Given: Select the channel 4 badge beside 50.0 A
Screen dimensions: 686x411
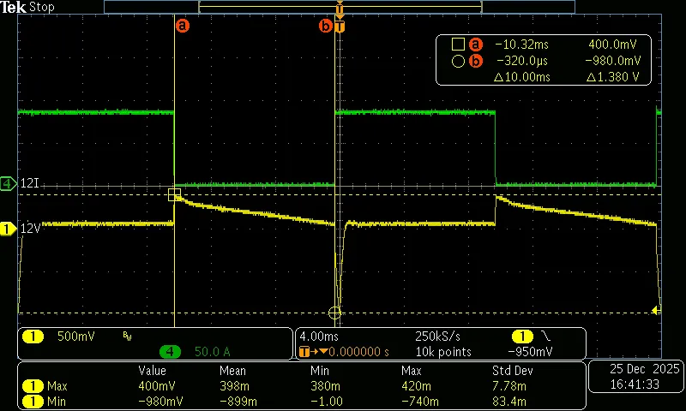Looking at the screenshot, I should click(170, 352).
